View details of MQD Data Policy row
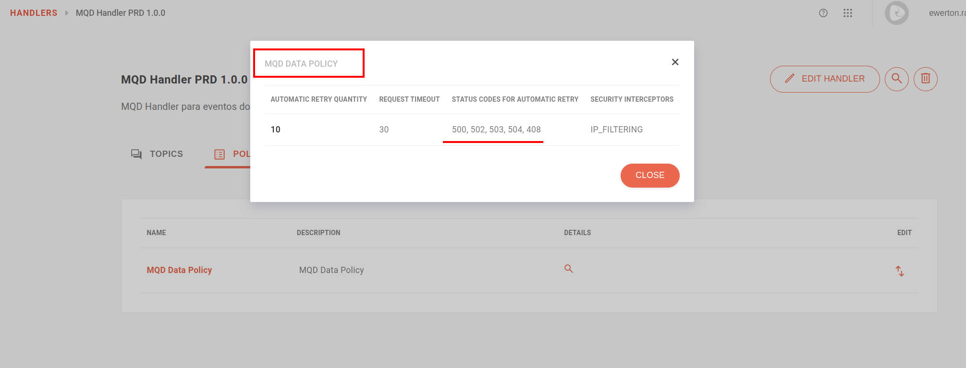966x368 pixels. [568, 269]
